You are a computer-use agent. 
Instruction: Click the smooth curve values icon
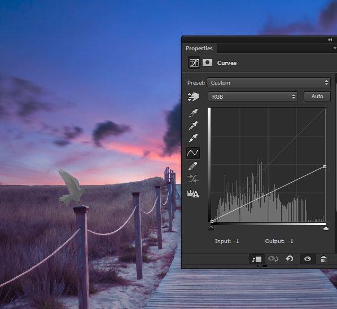(x=193, y=178)
